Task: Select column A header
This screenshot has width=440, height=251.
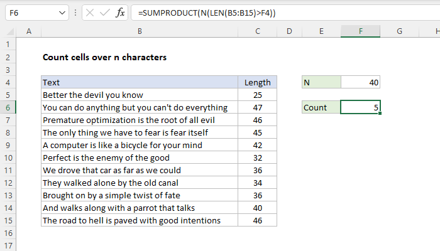Action: (x=29, y=31)
